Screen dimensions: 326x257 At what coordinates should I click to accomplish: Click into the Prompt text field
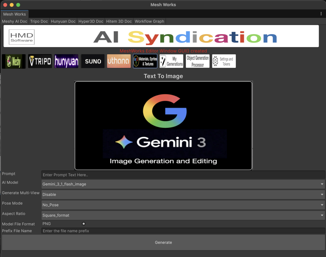point(183,175)
